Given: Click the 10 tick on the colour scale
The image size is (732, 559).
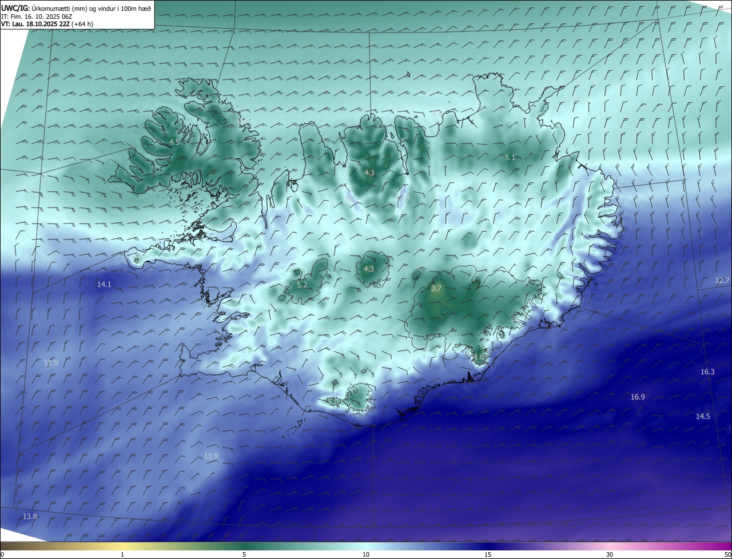Looking at the screenshot, I should coord(366,554).
